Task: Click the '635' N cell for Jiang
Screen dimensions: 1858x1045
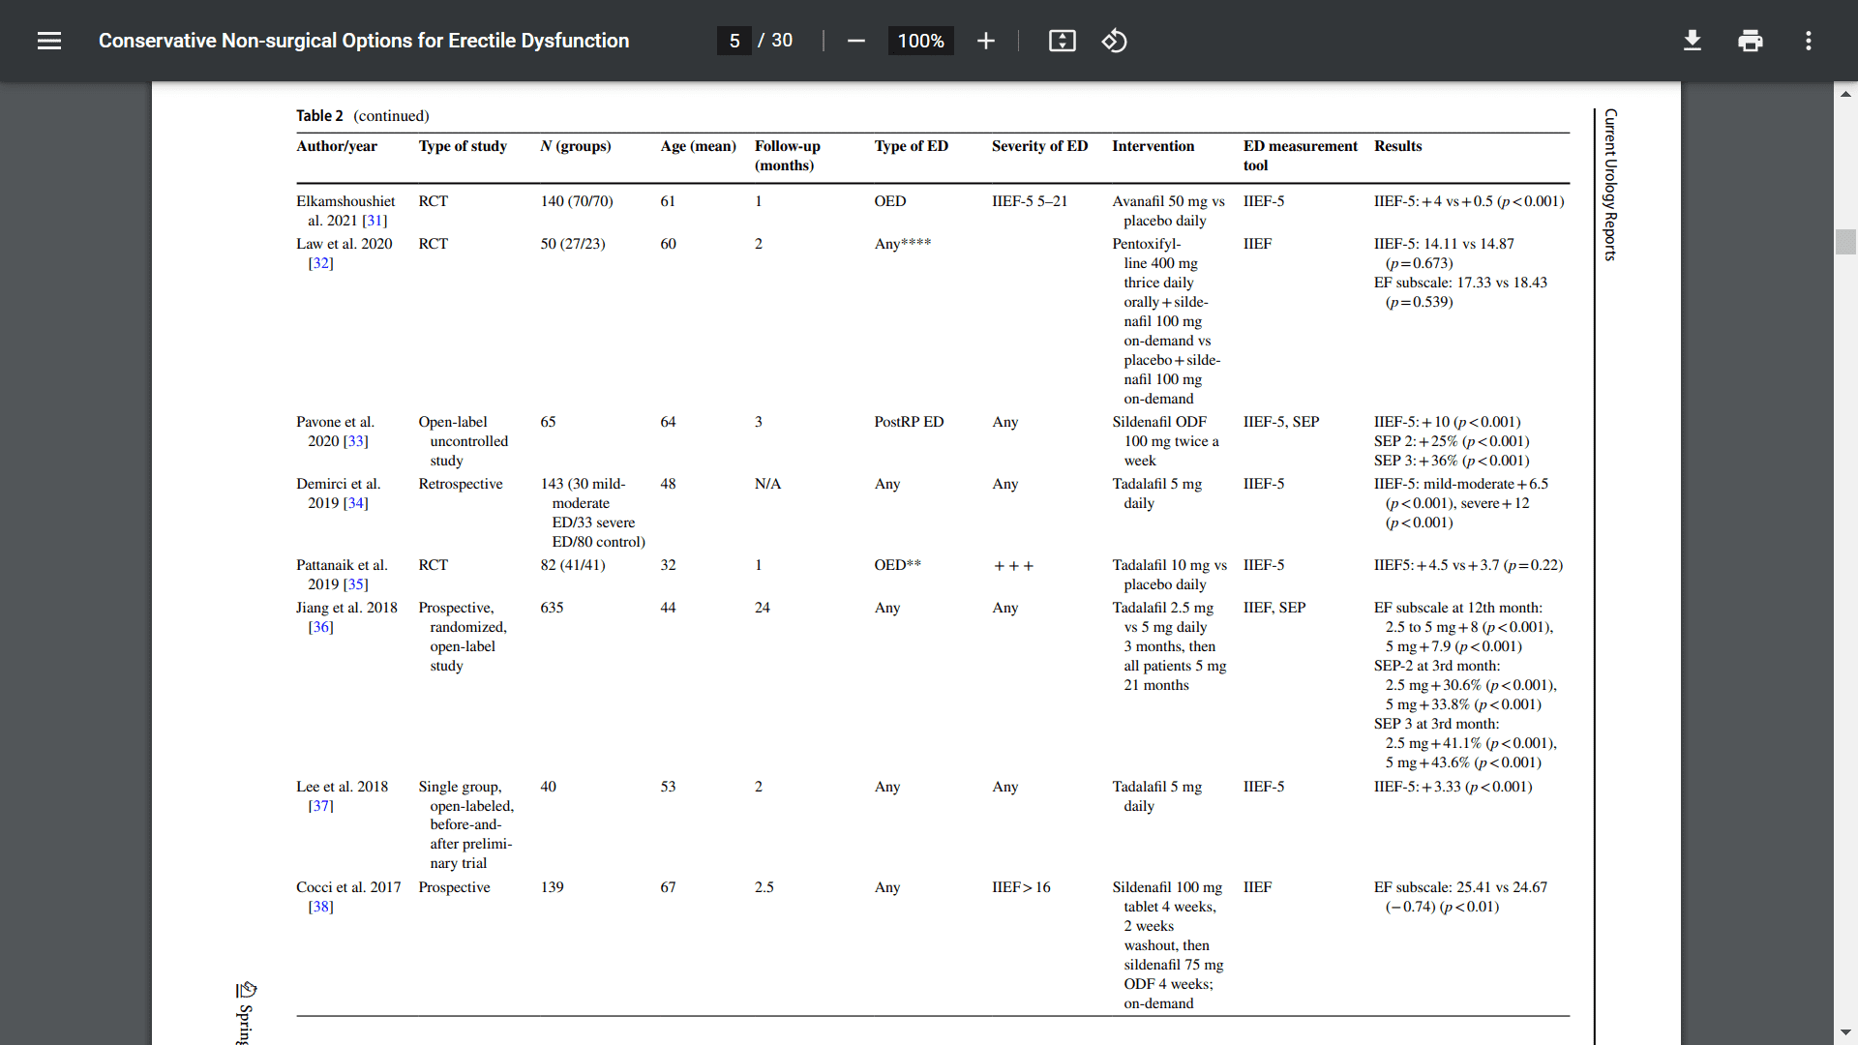Action: 552,608
